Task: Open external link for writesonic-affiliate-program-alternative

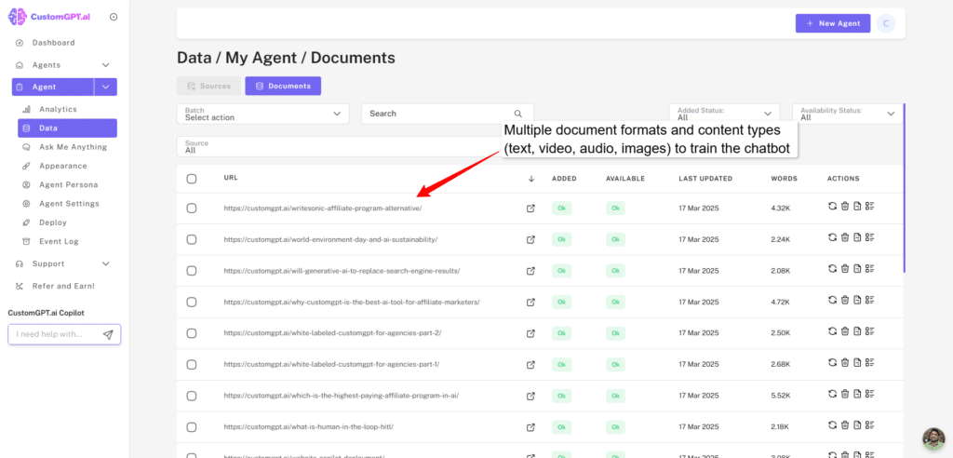Action: 530,208
